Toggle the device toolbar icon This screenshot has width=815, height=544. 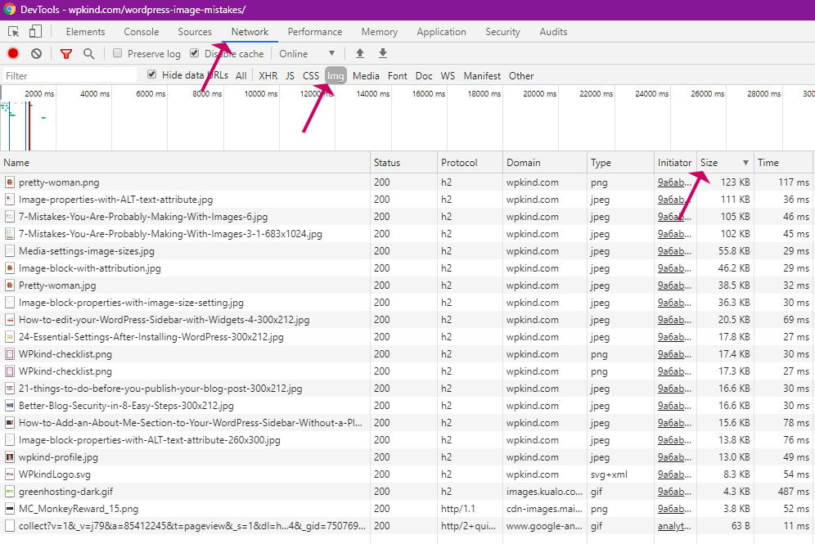click(35, 32)
